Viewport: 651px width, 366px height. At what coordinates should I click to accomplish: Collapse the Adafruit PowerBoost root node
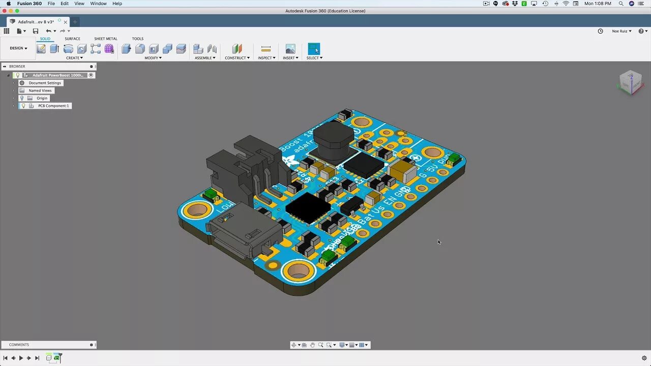coord(8,75)
